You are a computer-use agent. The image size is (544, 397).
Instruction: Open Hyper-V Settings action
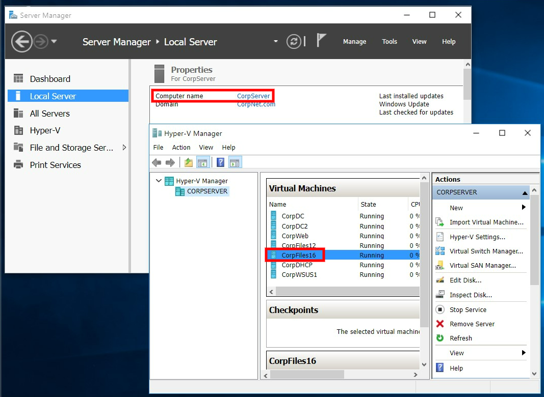click(x=480, y=237)
